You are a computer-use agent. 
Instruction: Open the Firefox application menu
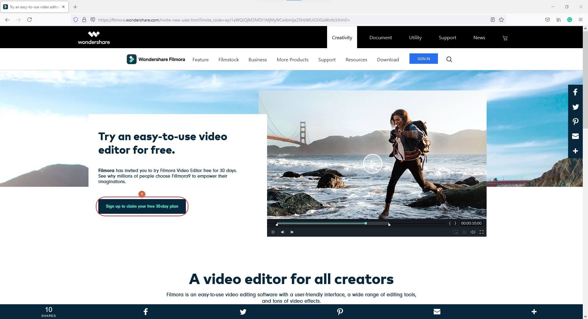pyautogui.click(x=580, y=20)
